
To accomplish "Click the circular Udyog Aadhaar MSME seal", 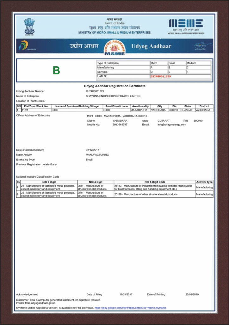I will [115, 47].
